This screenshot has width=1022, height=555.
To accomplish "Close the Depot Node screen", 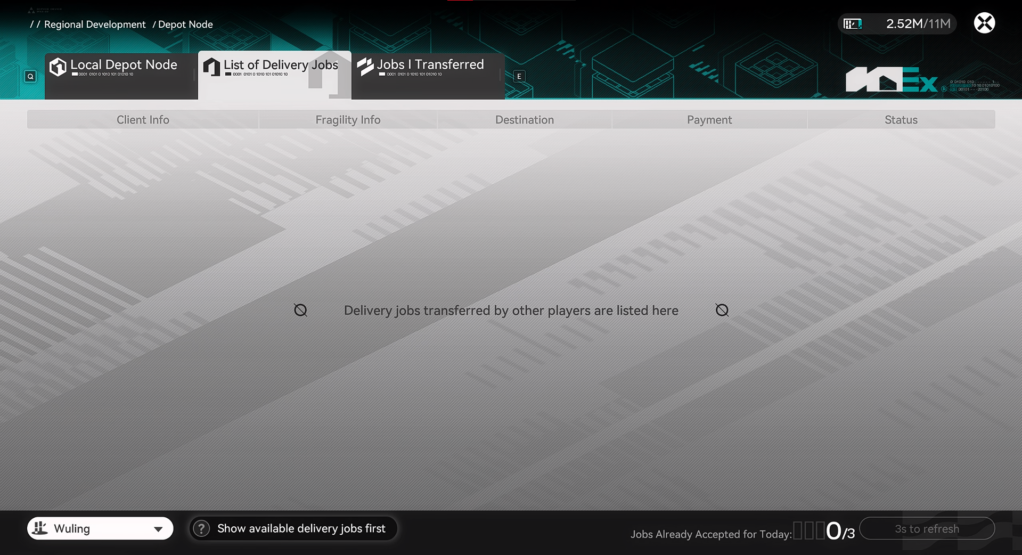I will pyautogui.click(x=984, y=23).
